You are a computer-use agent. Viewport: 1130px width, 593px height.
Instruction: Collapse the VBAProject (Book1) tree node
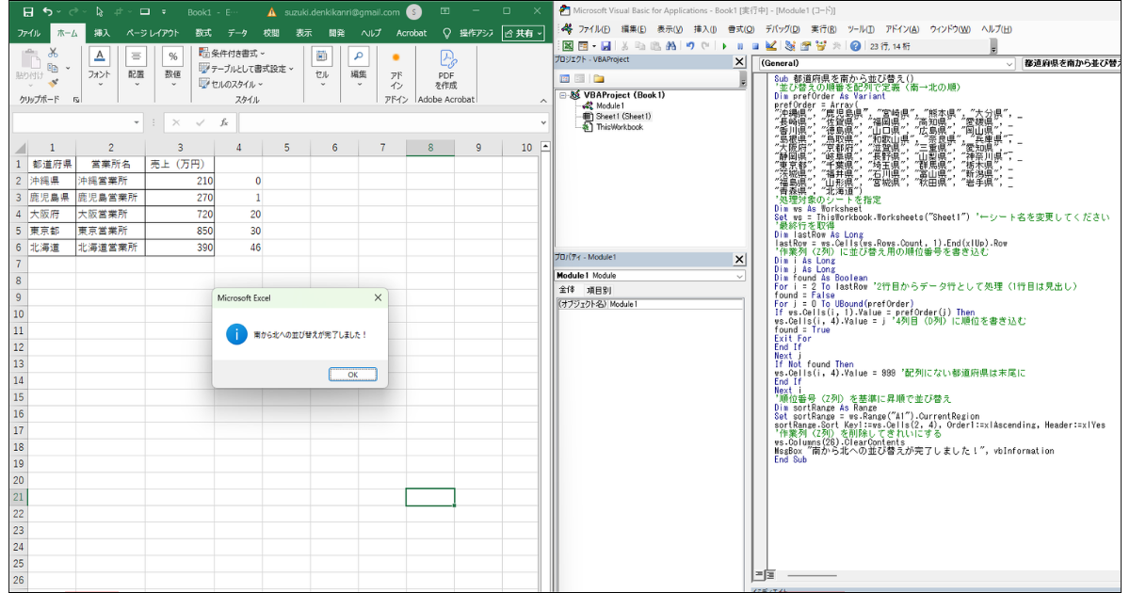point(563,95)
